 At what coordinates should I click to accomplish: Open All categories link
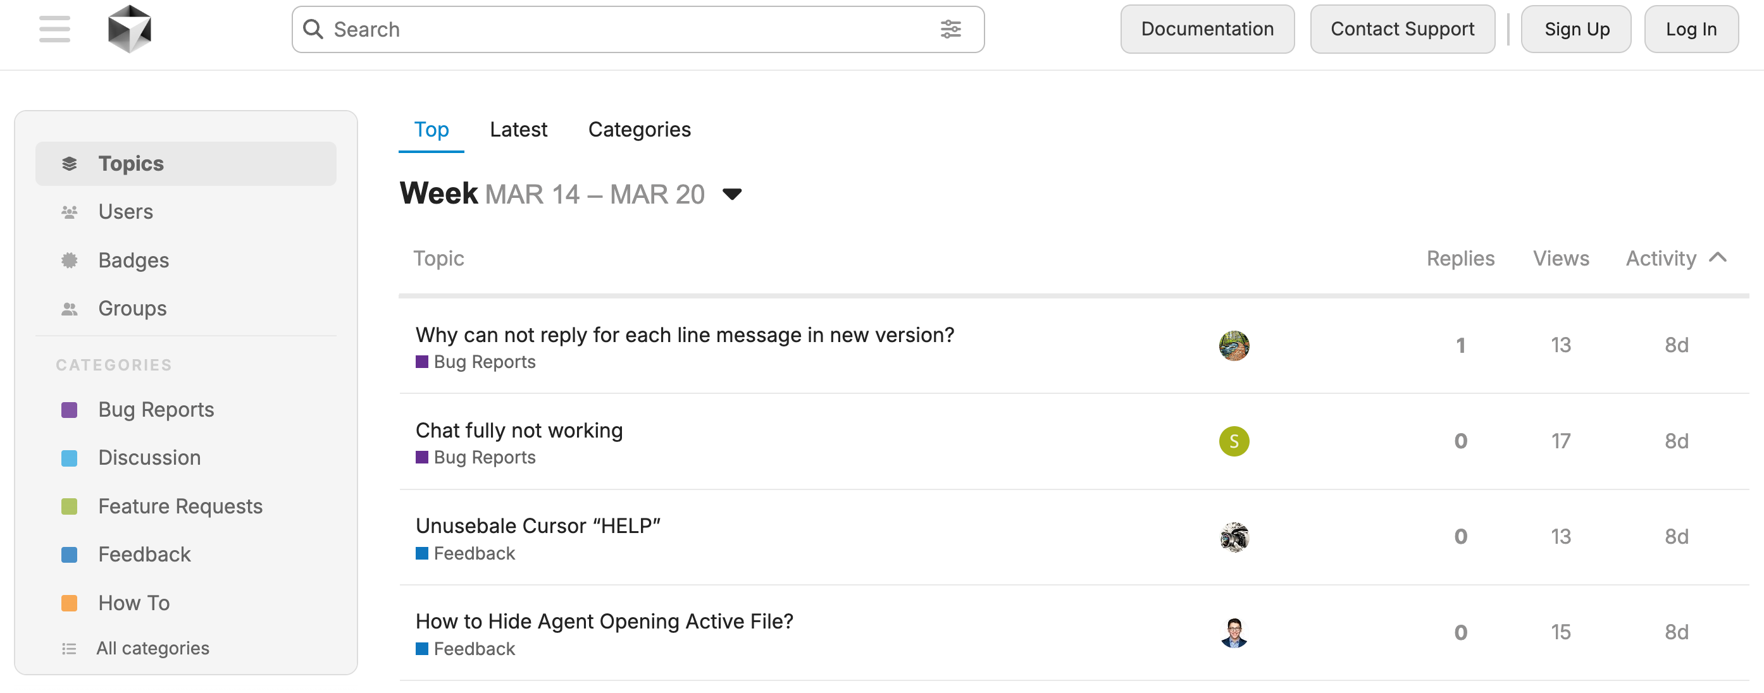click(152, 649)
